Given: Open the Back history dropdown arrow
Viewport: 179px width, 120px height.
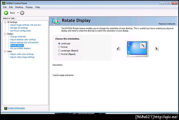Looking at the screenshot, I should tap(18, 13).
